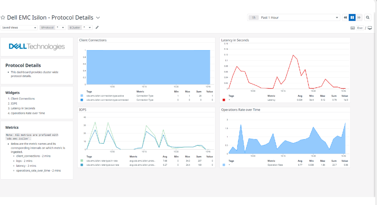Click '2. IOPS' in Widgets list
This screenshot has width=377, height=205.
14,104
